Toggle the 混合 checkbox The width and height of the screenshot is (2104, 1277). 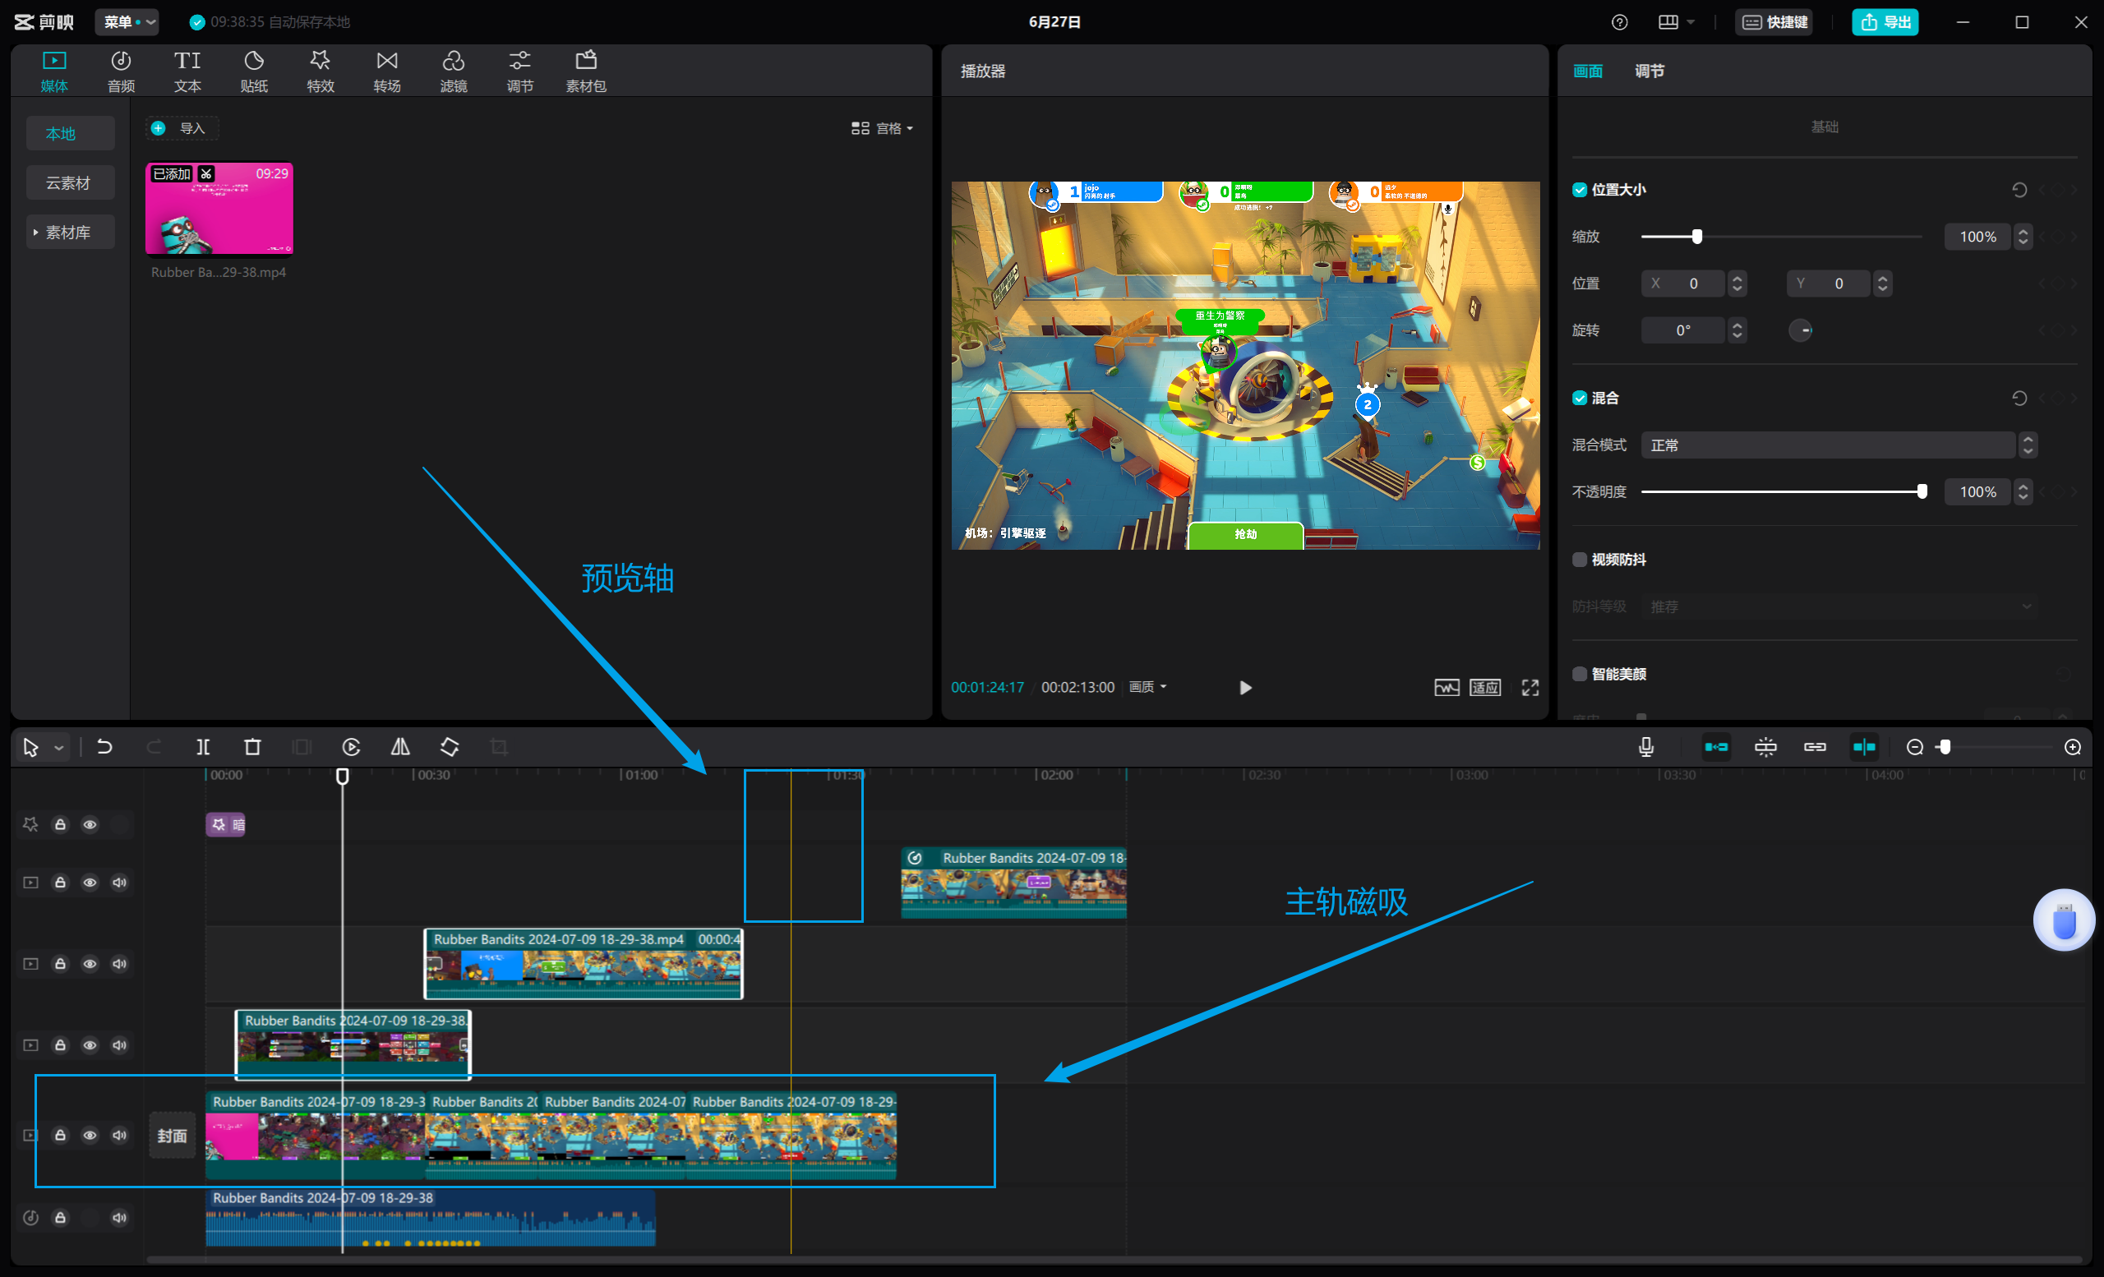[1580, 398]
